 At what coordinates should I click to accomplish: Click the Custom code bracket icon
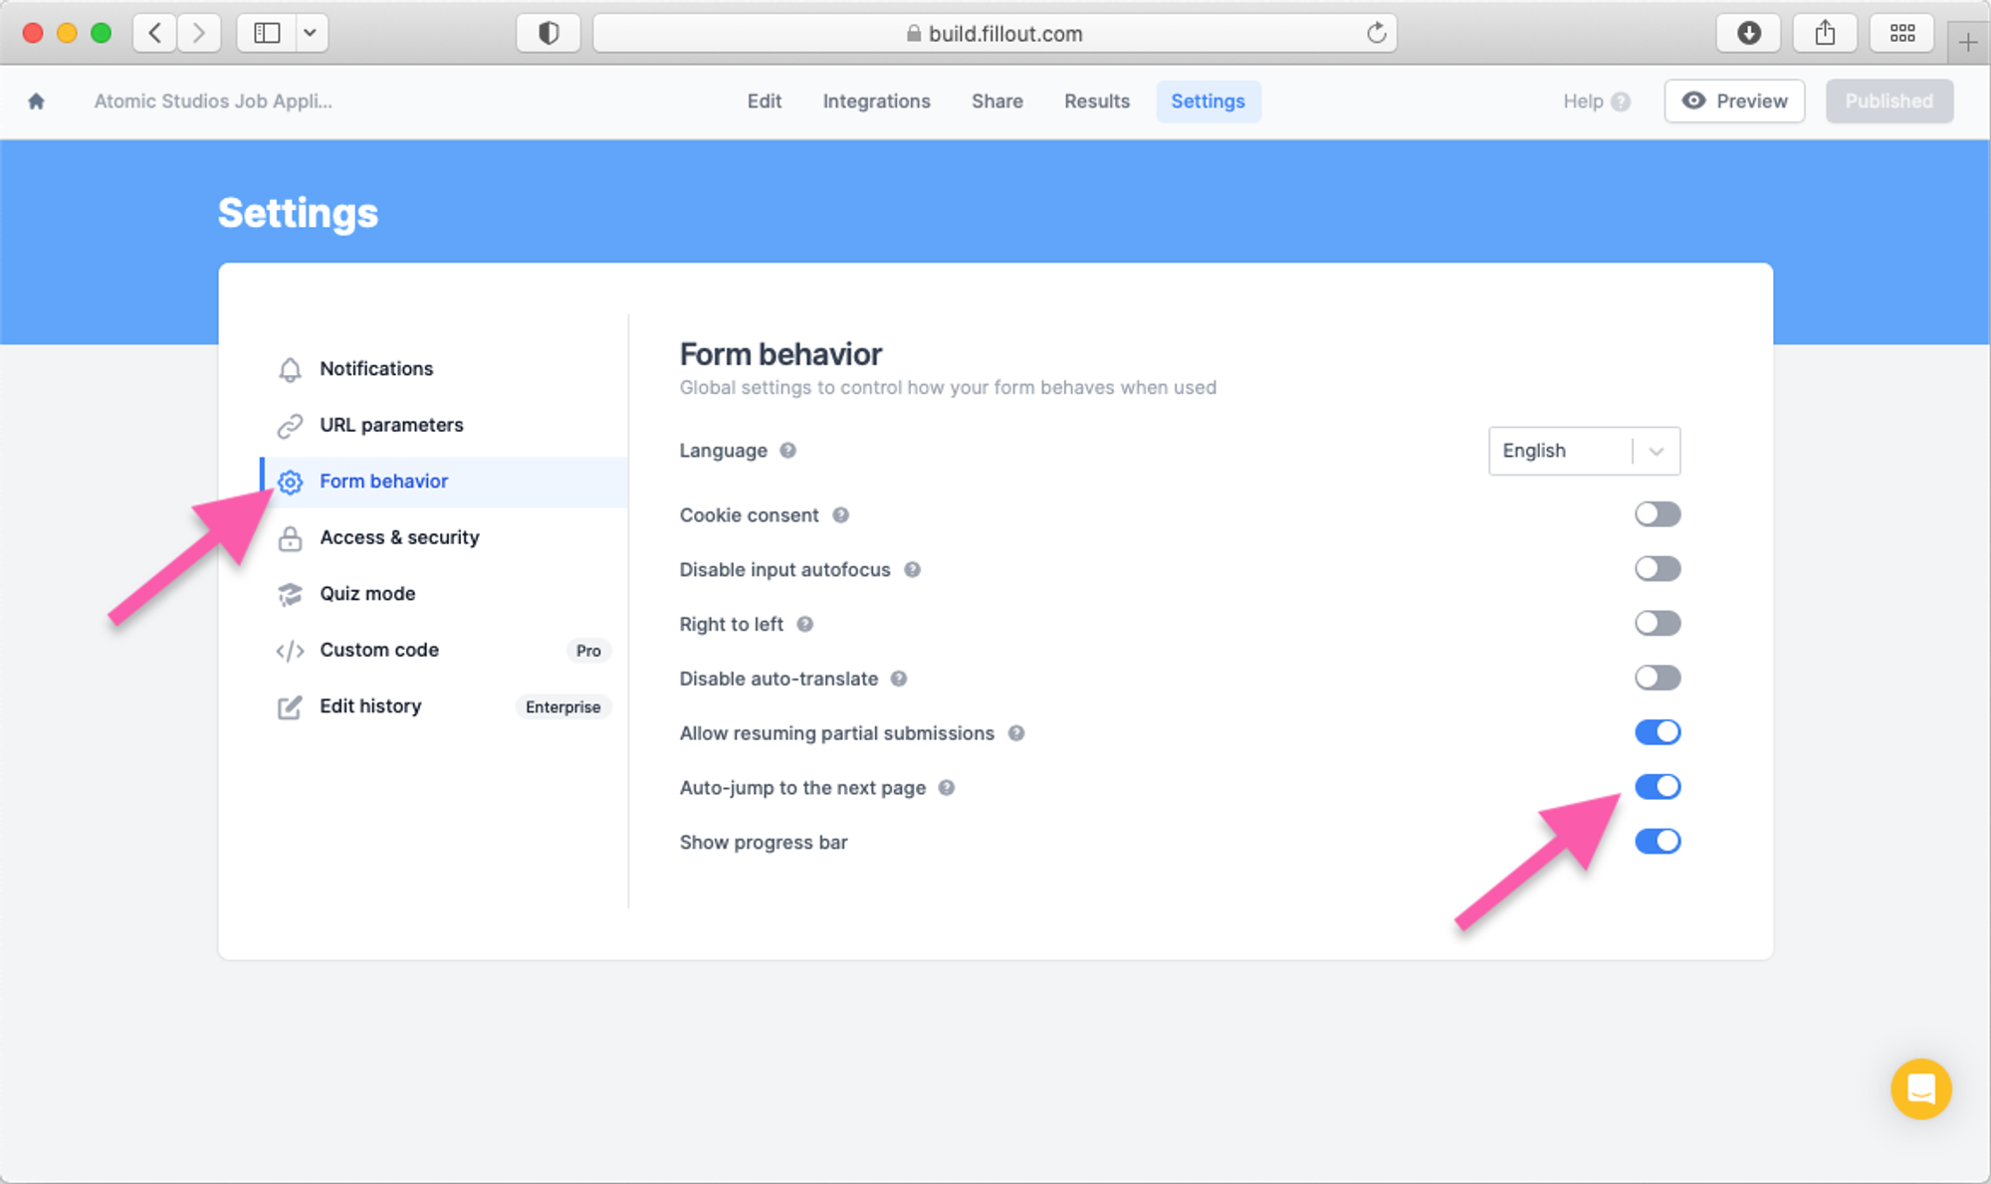(289, 650)
